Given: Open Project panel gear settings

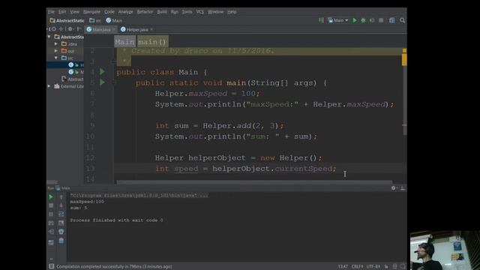Looking at the screenshot, I should 70,29.
